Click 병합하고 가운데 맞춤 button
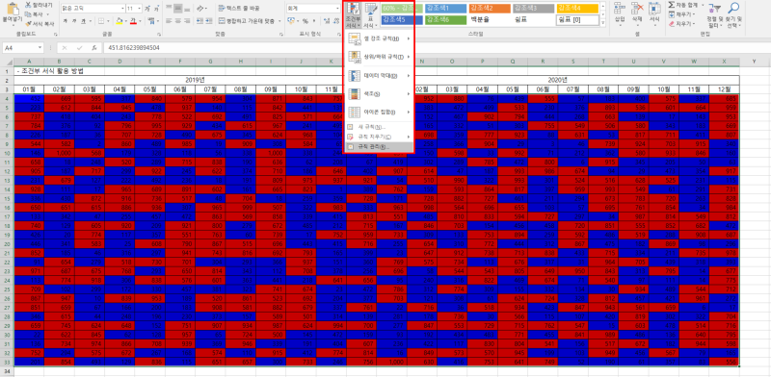771x377 pixels. coord(251,20)
